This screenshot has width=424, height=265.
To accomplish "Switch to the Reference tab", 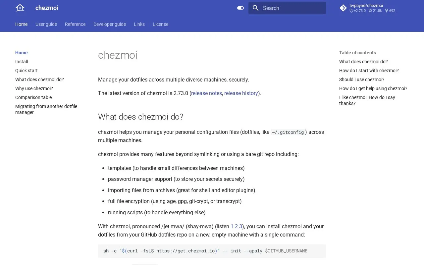I will (75, 24).
